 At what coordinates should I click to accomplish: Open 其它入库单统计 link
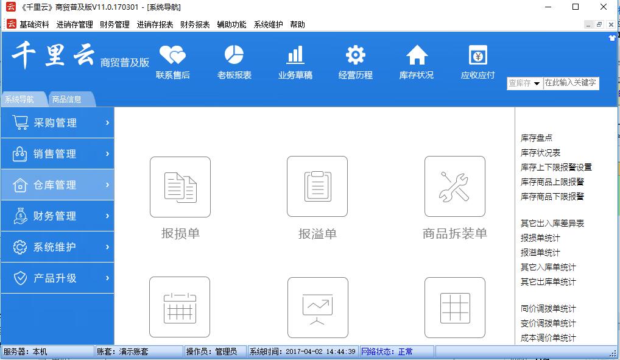click(x=548, y=267)
